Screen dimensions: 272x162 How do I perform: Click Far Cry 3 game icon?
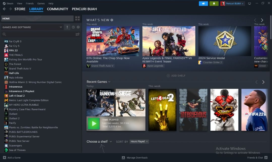click(6, 42)
